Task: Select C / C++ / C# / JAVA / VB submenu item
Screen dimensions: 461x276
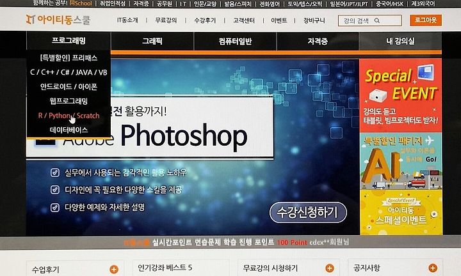Action: [x=69, y=72]
